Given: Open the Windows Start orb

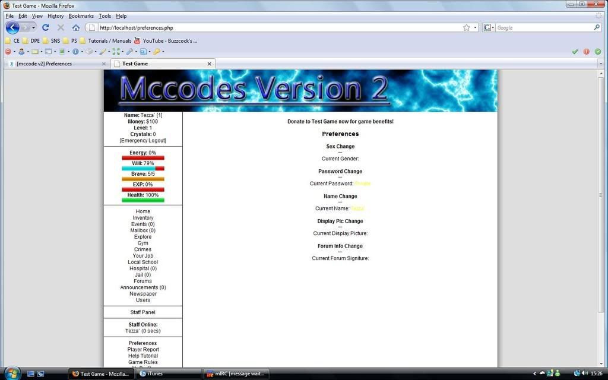Looking at the screenshot, I should click(11, 373).
